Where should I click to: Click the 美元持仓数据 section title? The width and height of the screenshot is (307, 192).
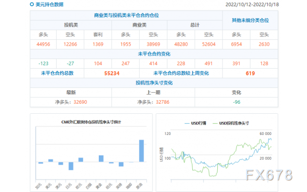pos(49,4)
